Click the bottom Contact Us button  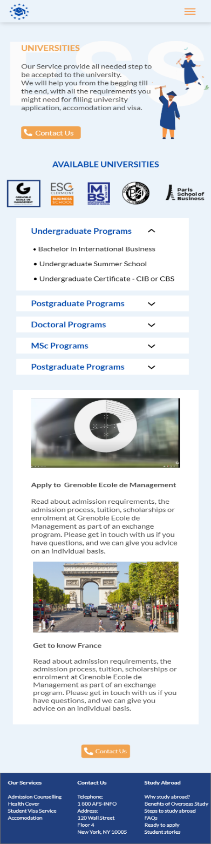coord(106,751)
